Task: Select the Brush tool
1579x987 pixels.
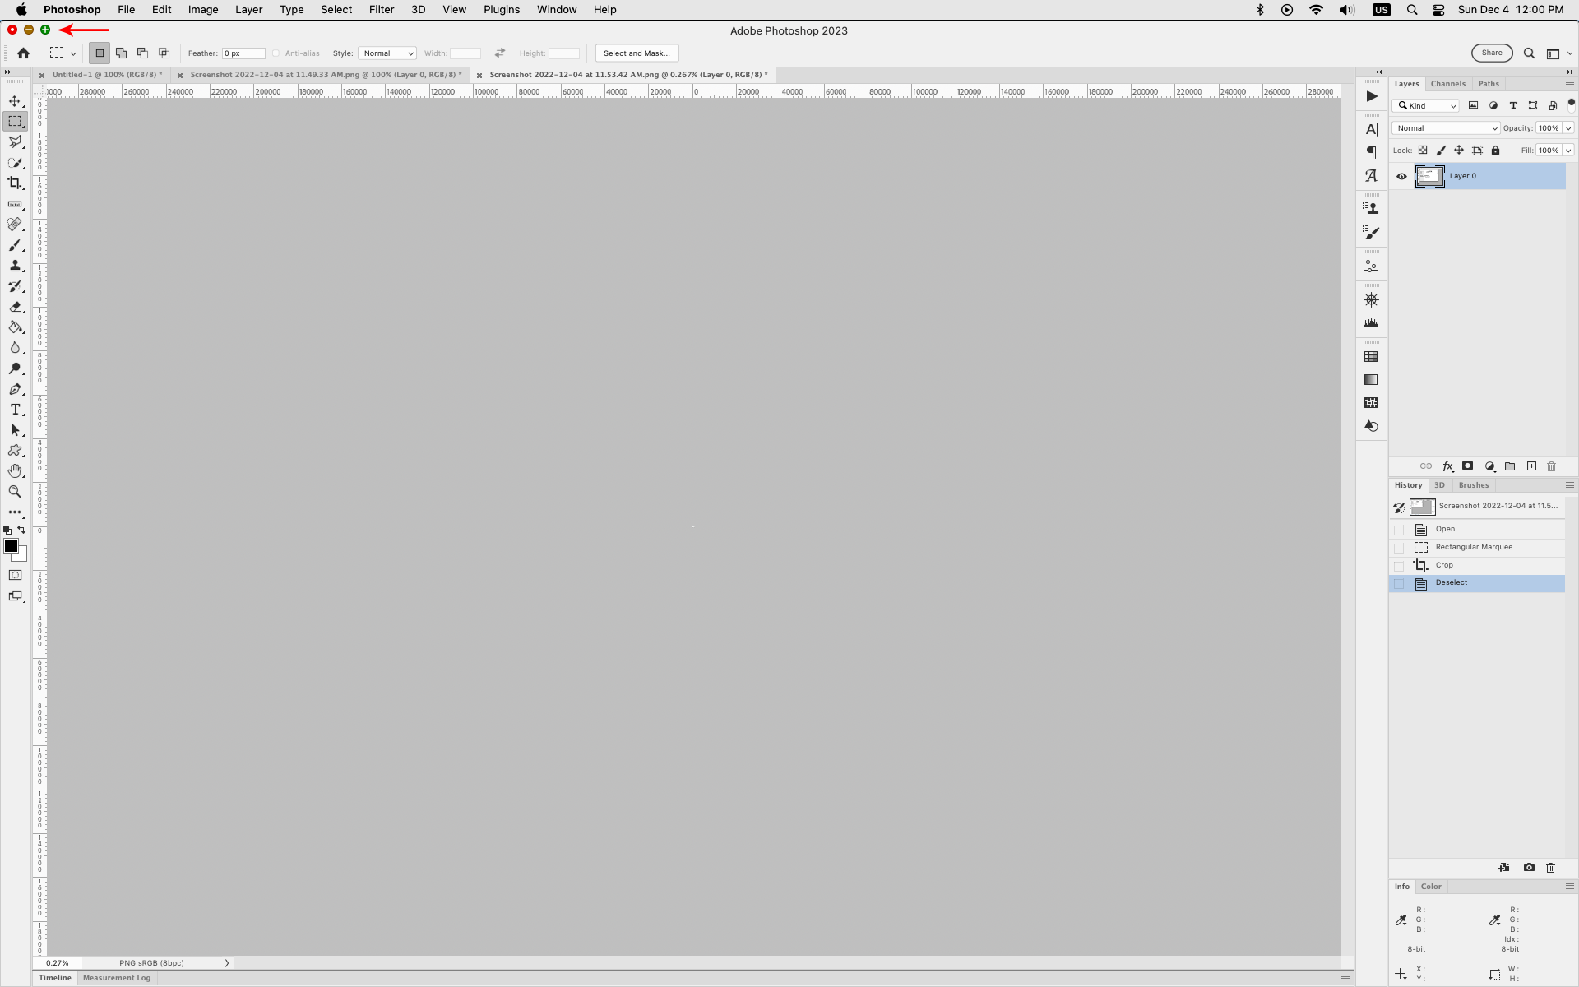Action: (15, 244)
